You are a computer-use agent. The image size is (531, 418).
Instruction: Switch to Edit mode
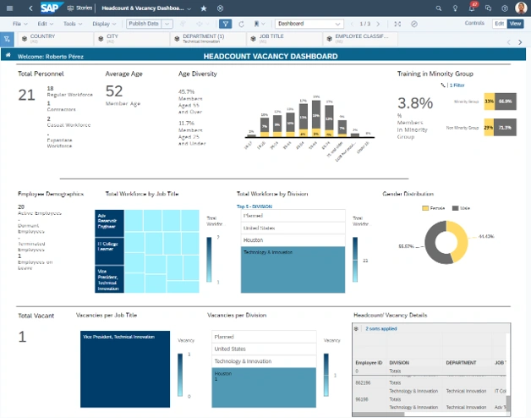(499, 24)
